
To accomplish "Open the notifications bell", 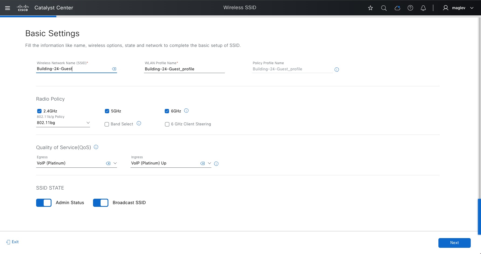I will click(x=423, y=8).
